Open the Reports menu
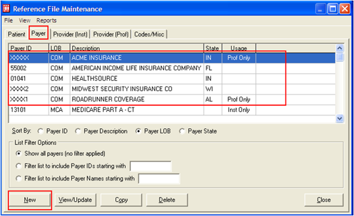 click(47, 21)
